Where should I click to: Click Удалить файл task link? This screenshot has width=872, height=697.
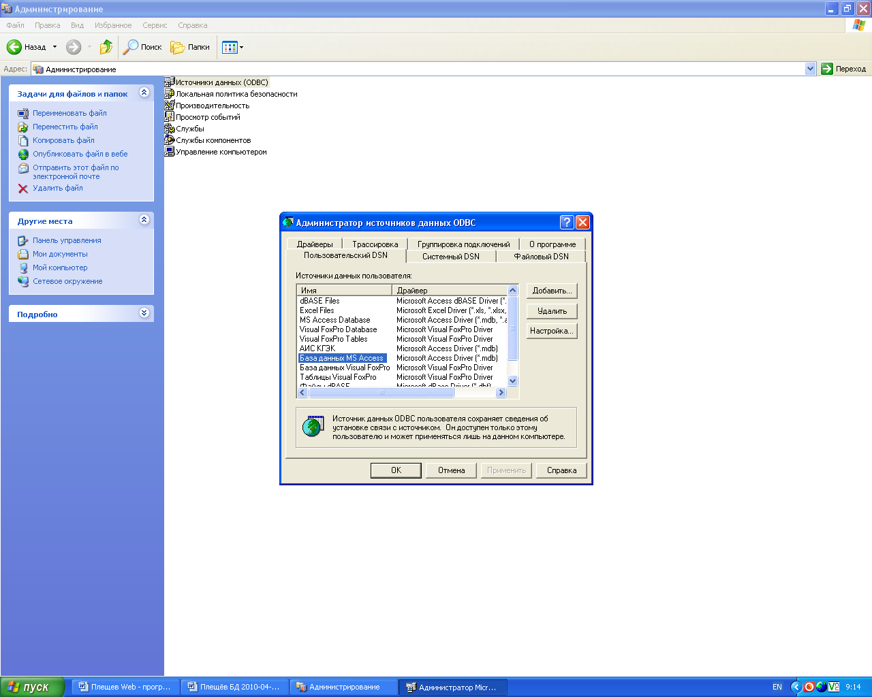pos(58,188)
